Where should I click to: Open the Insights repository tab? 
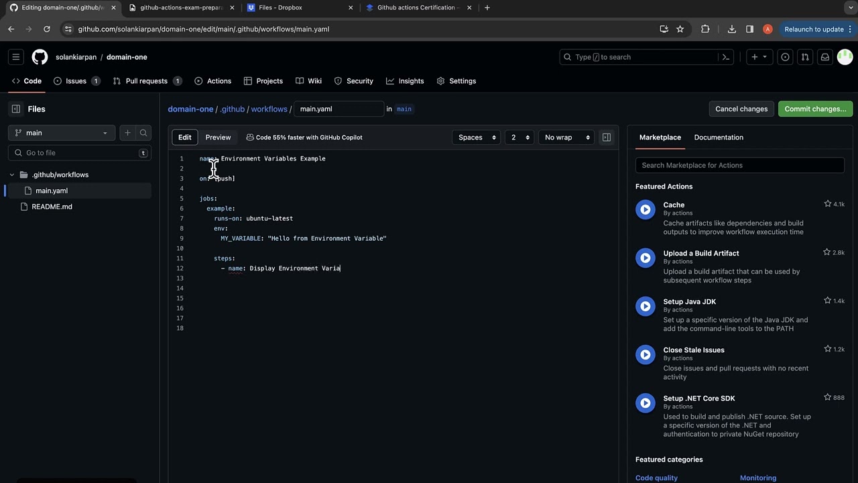click(x=405, y=81)
